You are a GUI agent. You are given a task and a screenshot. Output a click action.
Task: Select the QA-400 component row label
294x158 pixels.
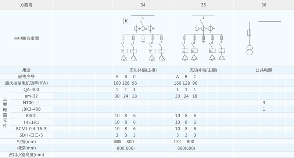click(x=31, y=89)
